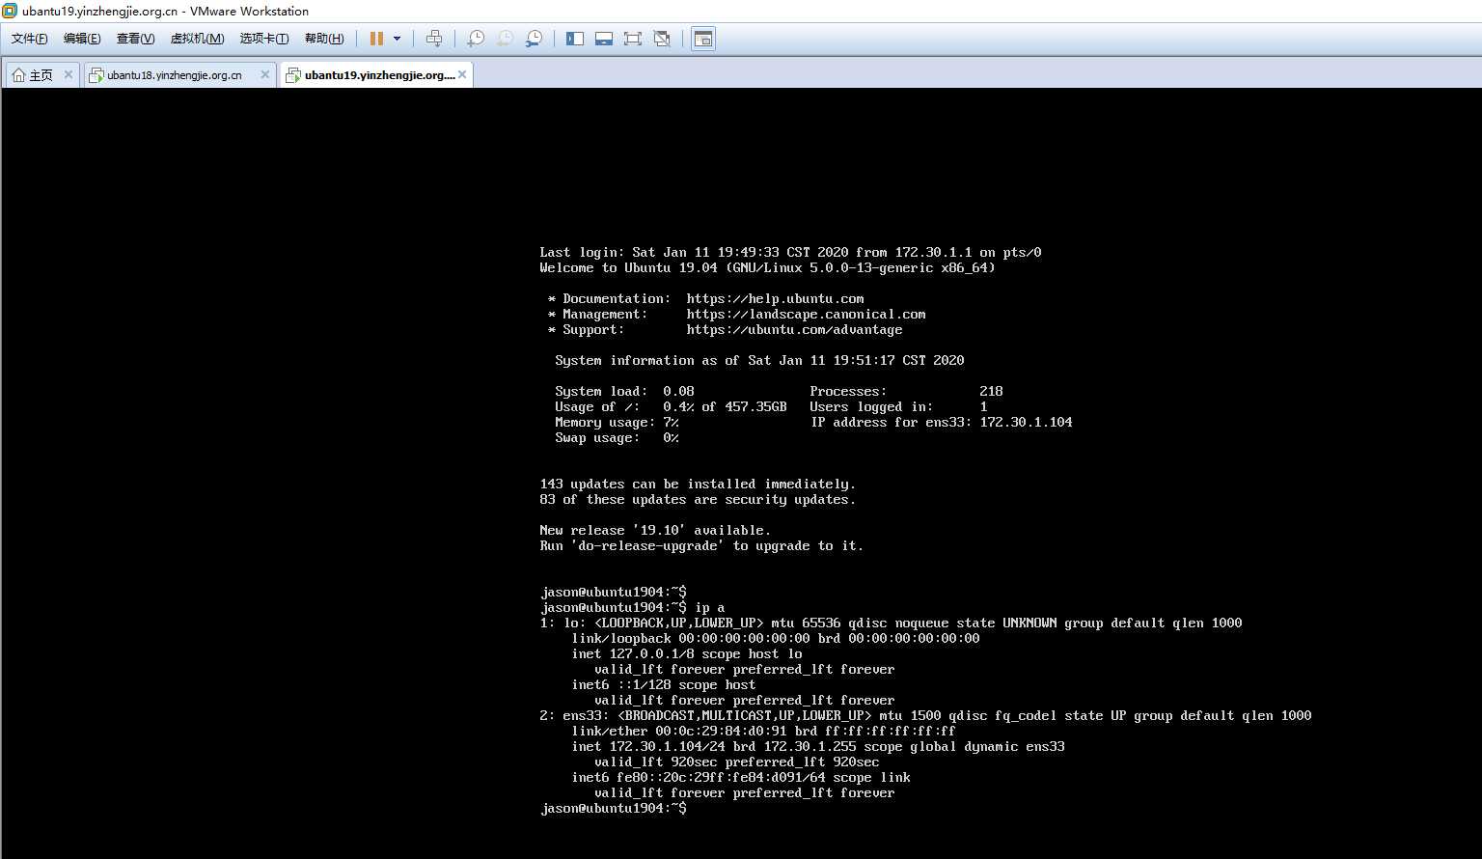Click the 'Last login' line in terminal
The height and width of the screenshot is (859, 1482).
pos(790,253)
